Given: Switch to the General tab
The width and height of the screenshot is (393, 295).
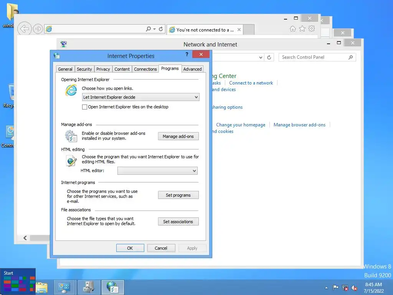Looking at the screenshot, I should click(x=65, y=69).
